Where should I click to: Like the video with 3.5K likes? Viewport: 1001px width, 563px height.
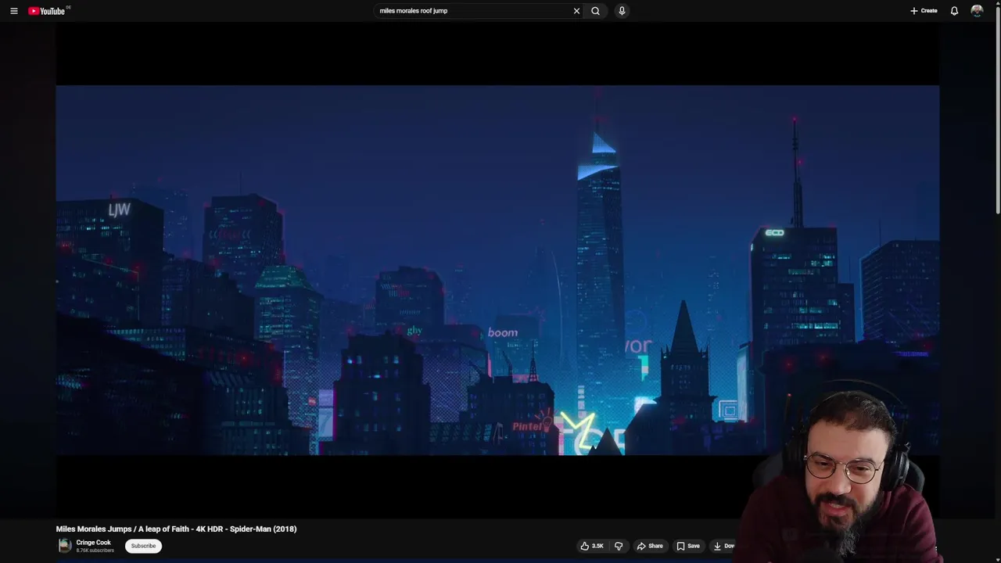(591, 546)
